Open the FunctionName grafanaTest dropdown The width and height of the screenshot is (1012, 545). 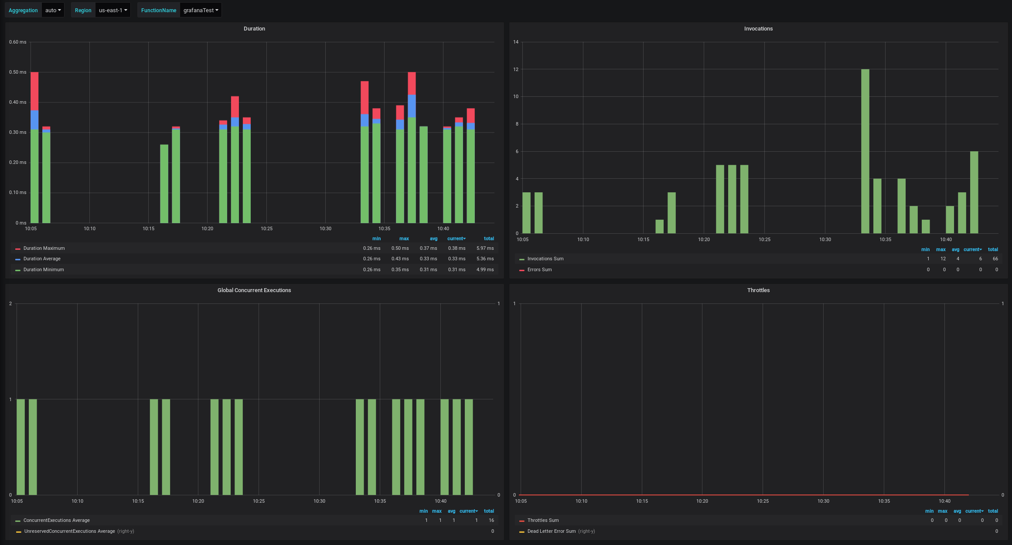201,10
